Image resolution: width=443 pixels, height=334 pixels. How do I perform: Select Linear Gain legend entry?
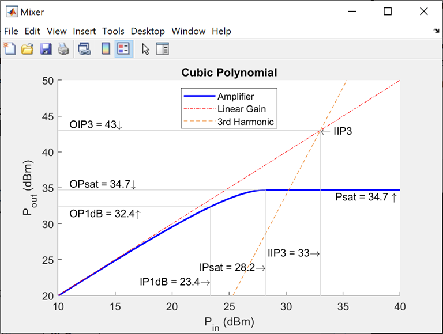242,109
